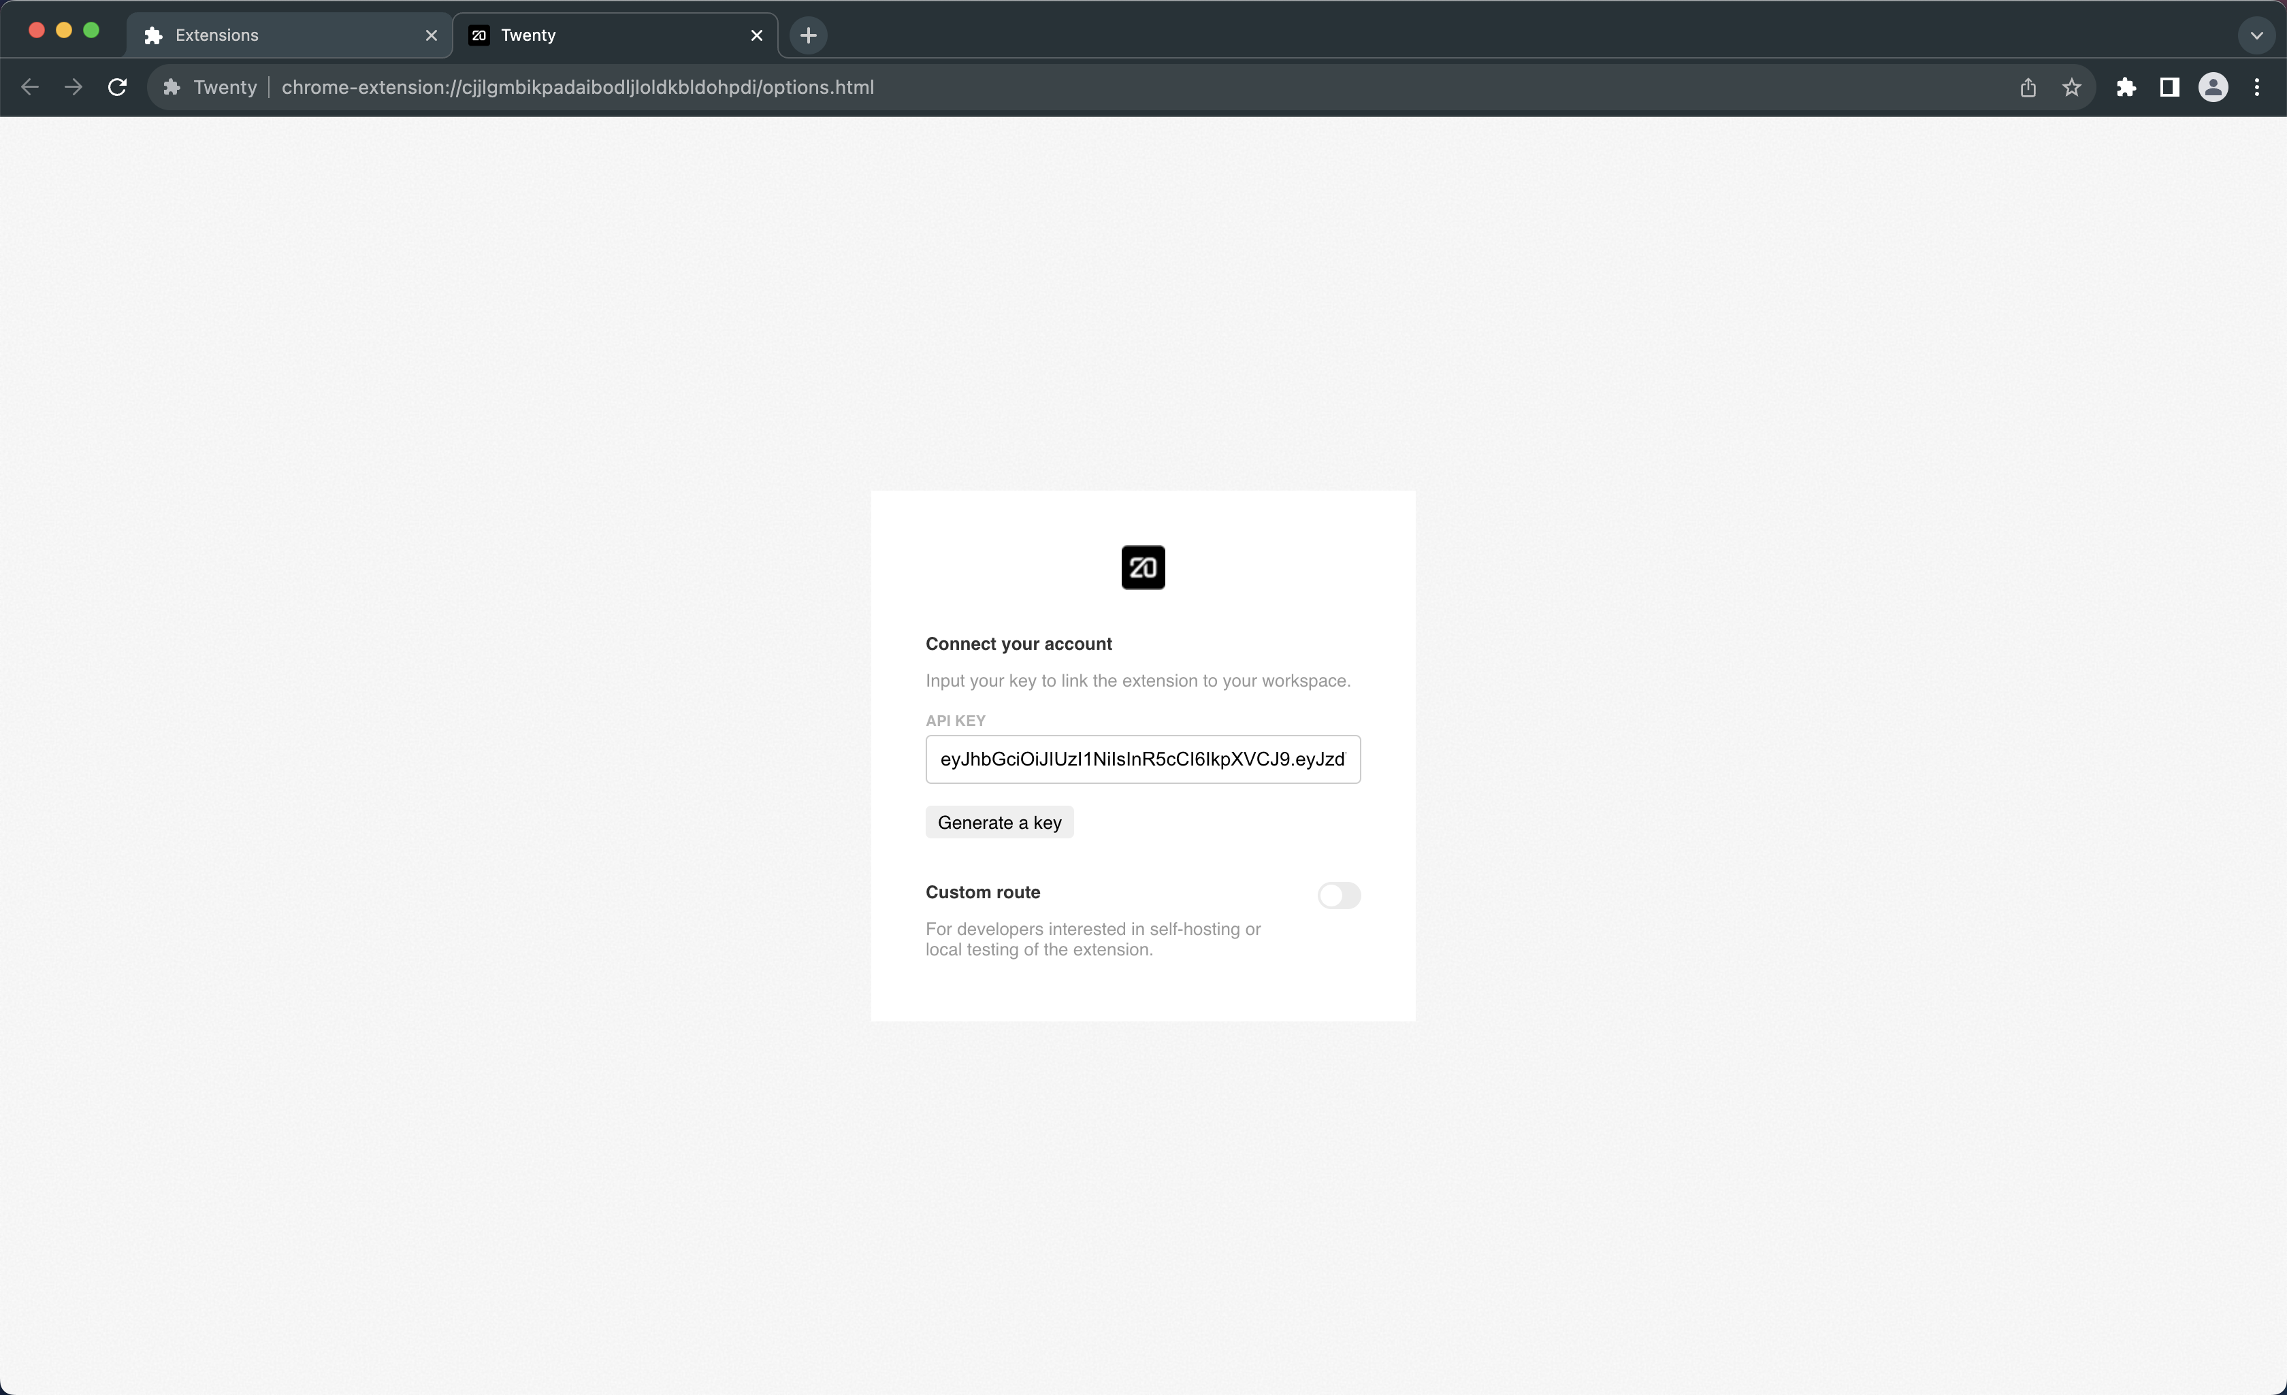
Task: Close the Twenty tab
Action: 756,35
